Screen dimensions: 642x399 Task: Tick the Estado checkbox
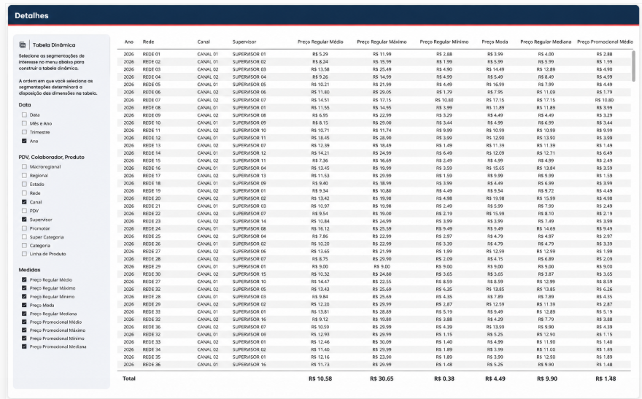click(24, 184)
